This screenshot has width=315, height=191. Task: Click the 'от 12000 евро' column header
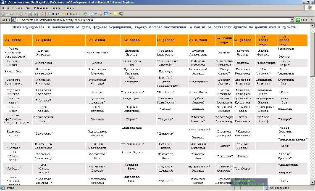point(224,40)
